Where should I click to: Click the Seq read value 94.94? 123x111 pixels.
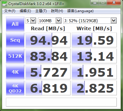(48, 40)
